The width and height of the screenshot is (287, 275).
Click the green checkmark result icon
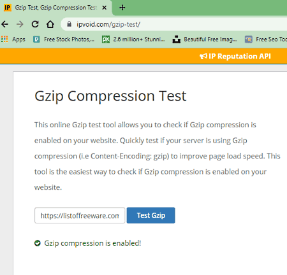(38, 243)
